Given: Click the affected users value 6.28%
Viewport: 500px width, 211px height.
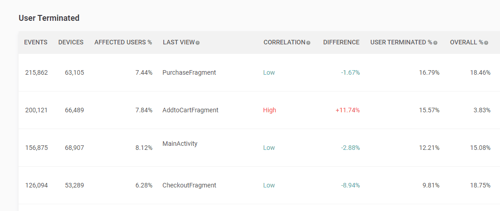Looking at the screenshot, I should click(144, 185).
